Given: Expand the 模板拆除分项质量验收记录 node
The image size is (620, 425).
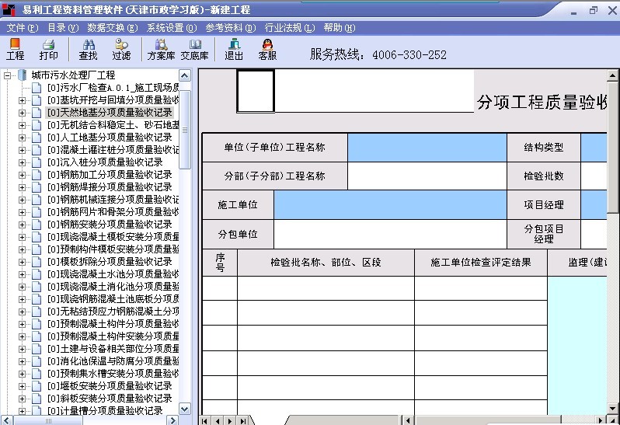Looking at the screenshot, I should coord(22,262).
